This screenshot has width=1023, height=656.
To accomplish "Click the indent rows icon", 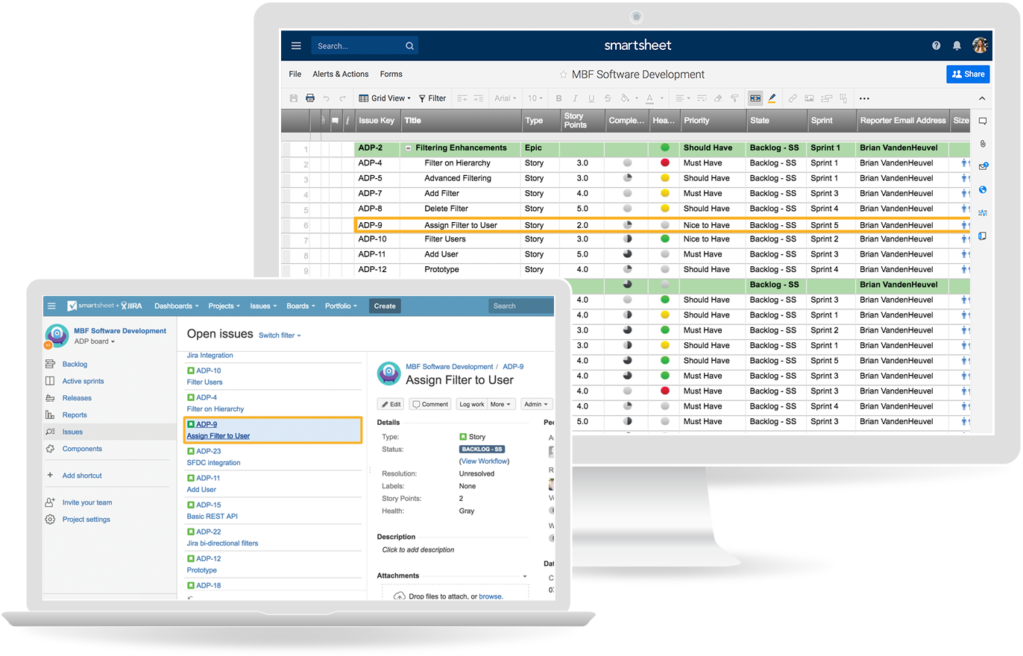I will [x=479, y=98].
